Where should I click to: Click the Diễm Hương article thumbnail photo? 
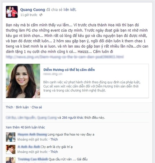click(x=23, y=81)
